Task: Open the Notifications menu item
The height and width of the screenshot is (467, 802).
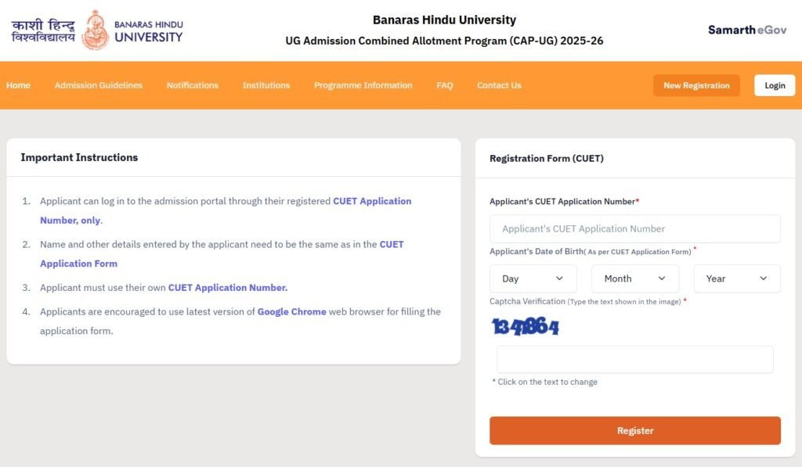Action: 192,85
